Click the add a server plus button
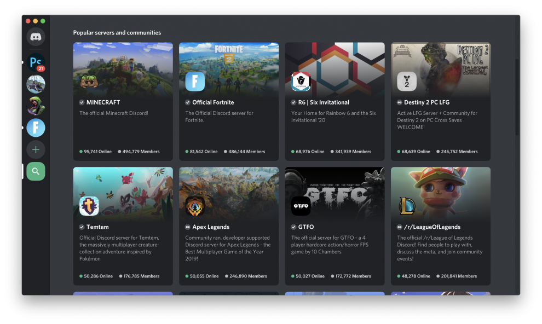 point(36,149)
